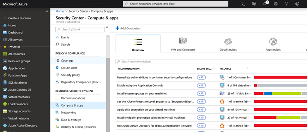
Task: Click the feedback smiley icon
Action: [x=297, y=4]
